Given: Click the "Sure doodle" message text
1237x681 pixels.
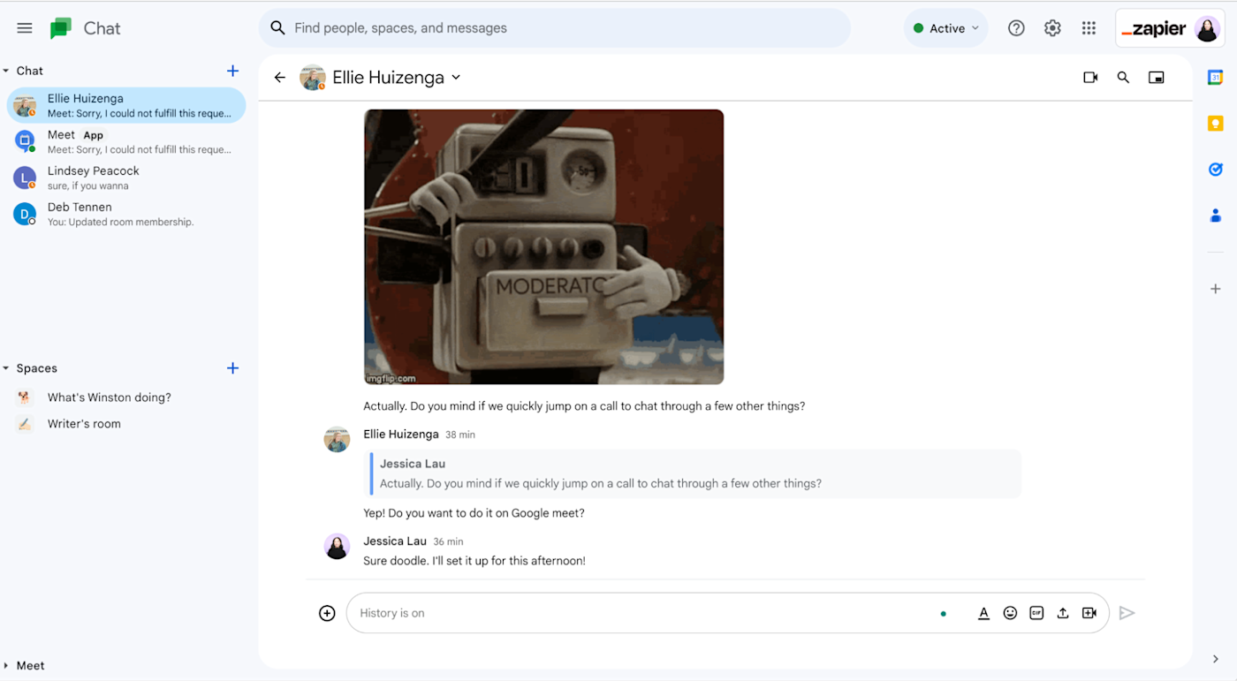Looking at the screenshot, I should pos(474,561).
